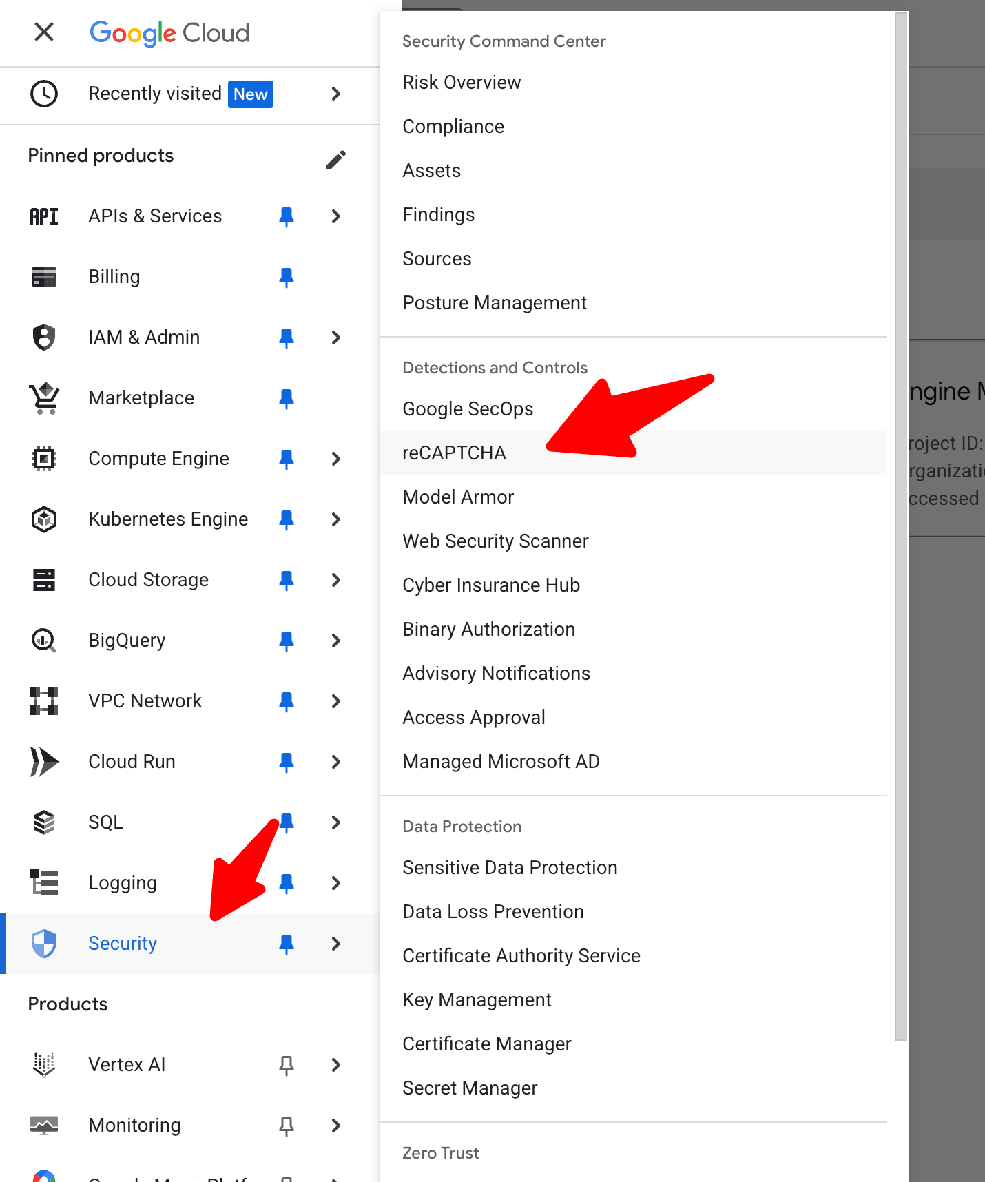Click the Recently visited clock icon
The height and width of the screenshot is (1182, 985).
pyautogui.click(x=44, y=94)
